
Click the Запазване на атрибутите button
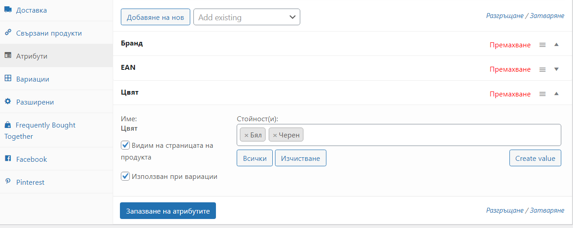point(168,211)
